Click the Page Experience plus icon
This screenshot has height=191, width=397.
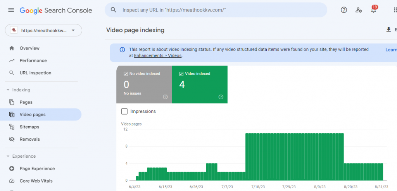tap(12, 169)
